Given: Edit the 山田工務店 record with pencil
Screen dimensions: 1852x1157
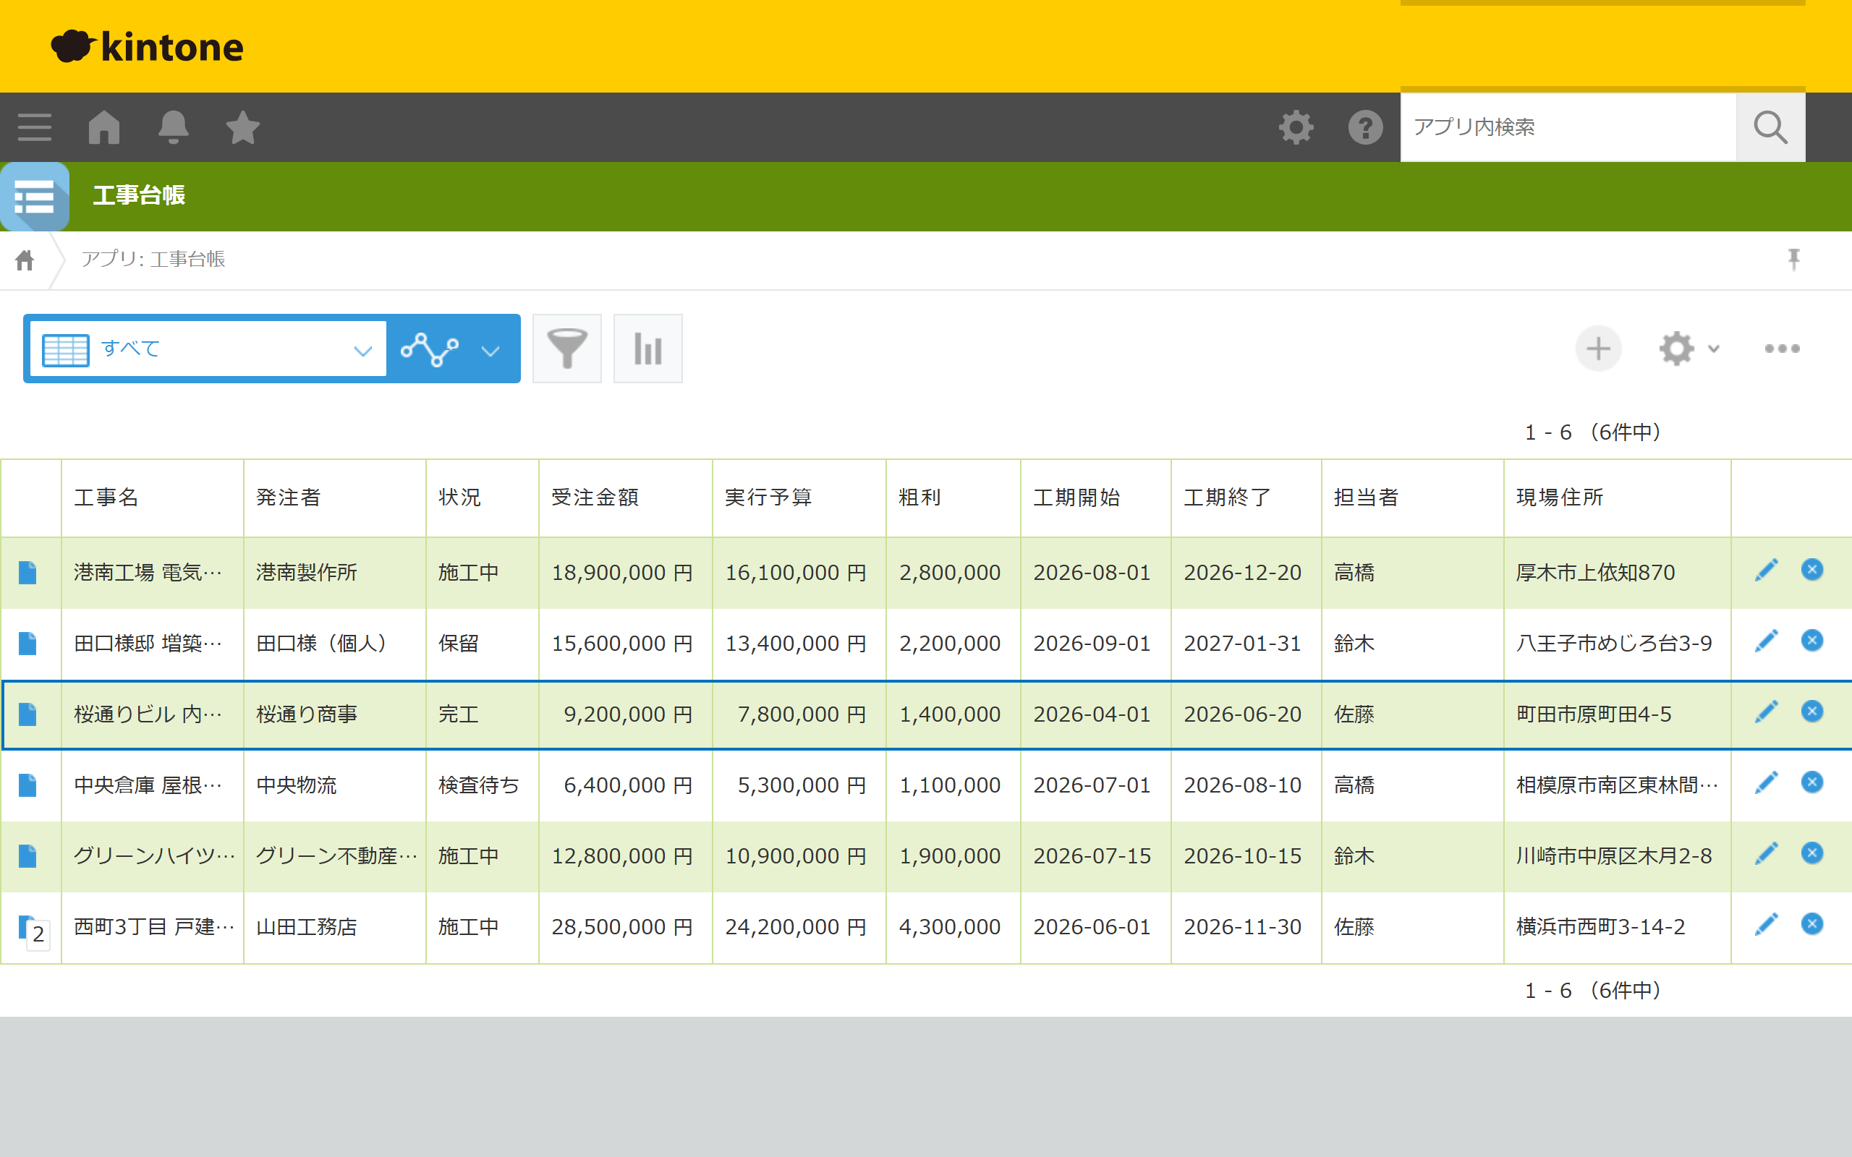Looking at the screenshot, I should pyautogui.click(x=1767, y=924).
